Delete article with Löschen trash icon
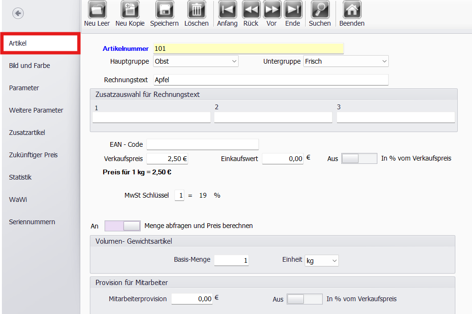 click(196, 10)
